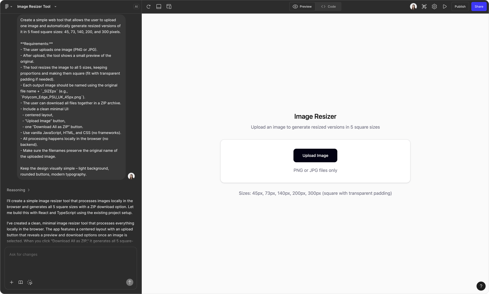489x294 pixels.
Task: Open the responsive device preview icon
Action: 169,7
